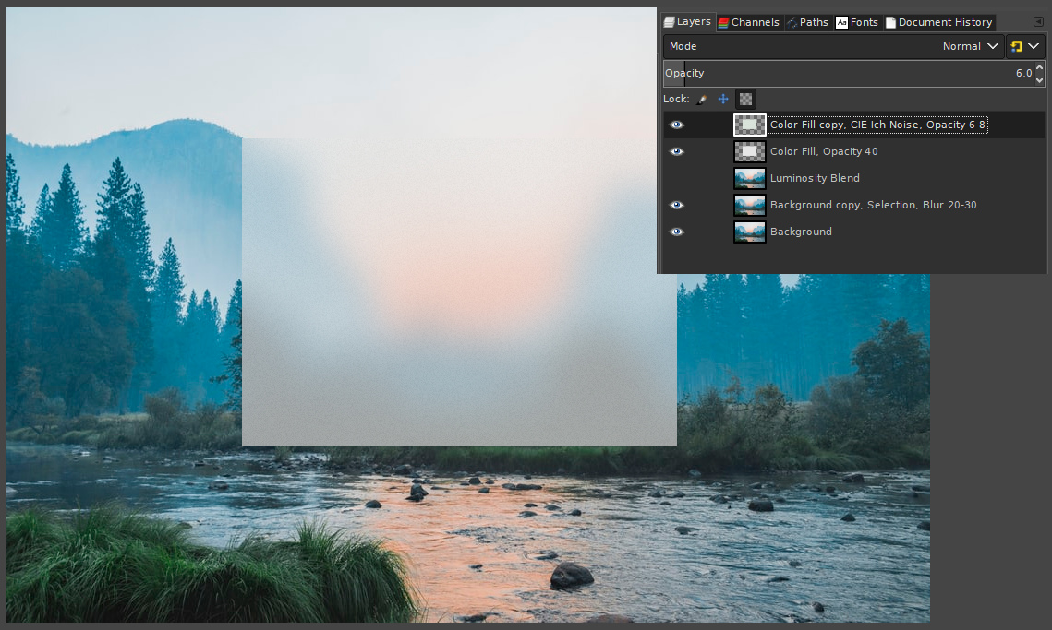Viewport: 1052px width, 630px height.
Task: Click the opacity value 6,0
Action: click(1023, 73)
